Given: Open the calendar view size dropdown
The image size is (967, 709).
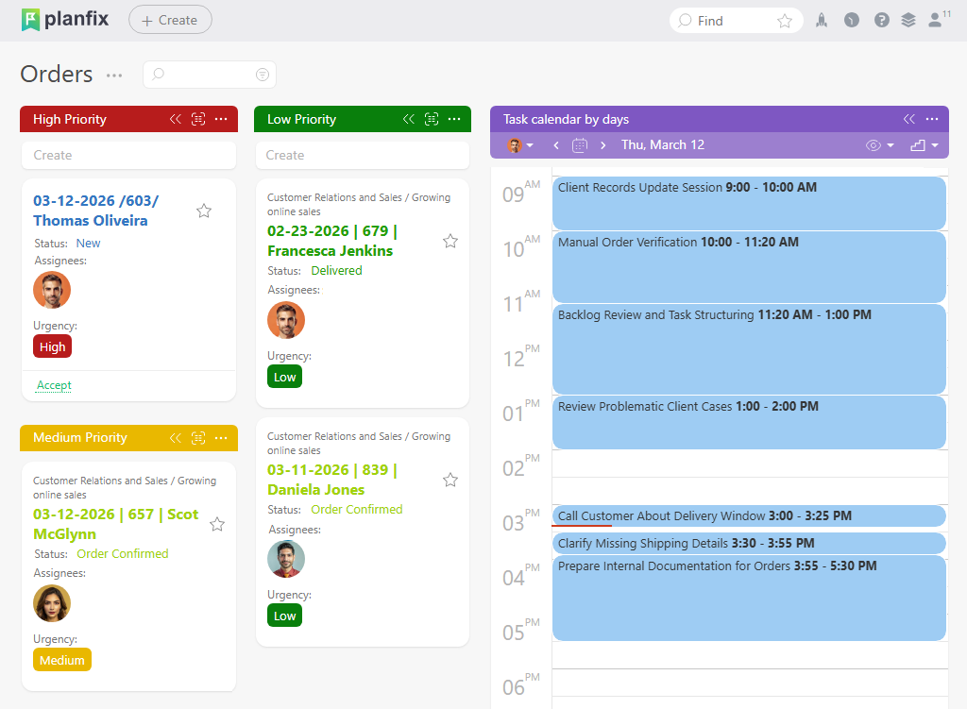Looking at the screenshot, I should pyautogui.click(x=919, y=144).
